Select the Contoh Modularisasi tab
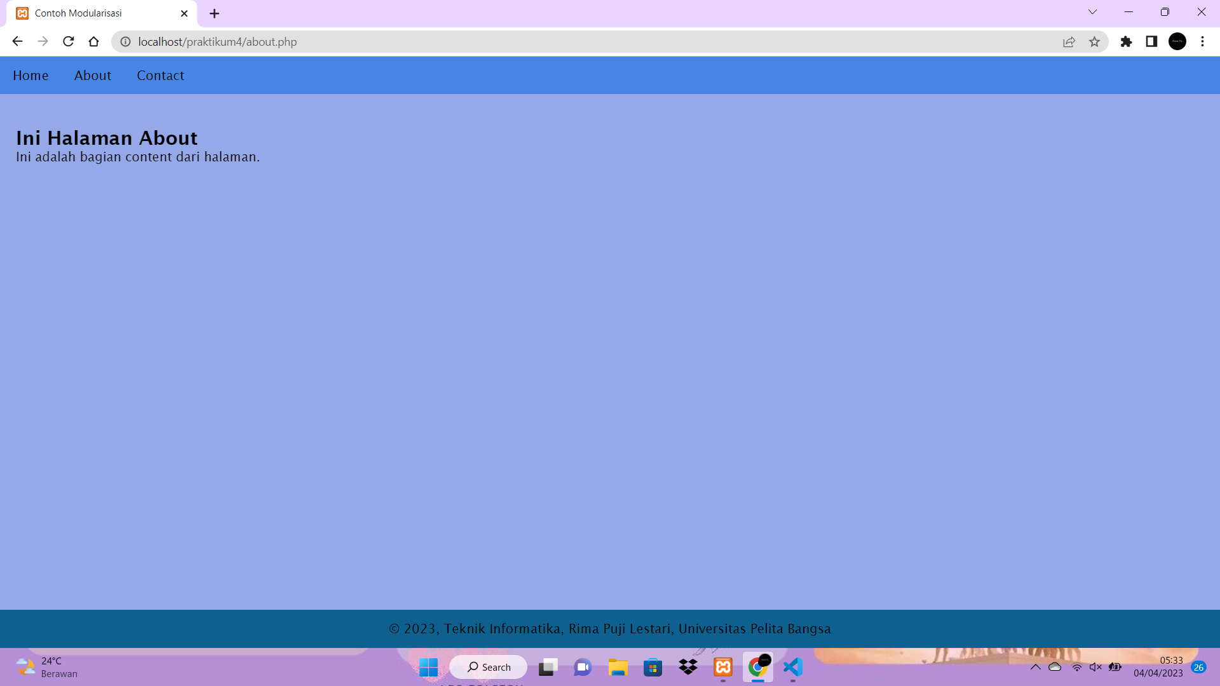This screenshot has height=686, width=1220. (95, 13)
